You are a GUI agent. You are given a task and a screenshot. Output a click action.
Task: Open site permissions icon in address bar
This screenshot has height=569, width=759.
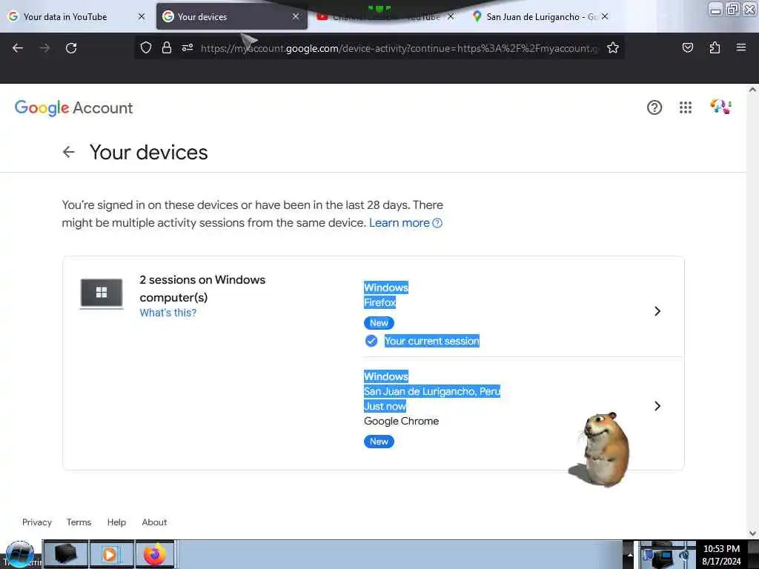[188, 47]
